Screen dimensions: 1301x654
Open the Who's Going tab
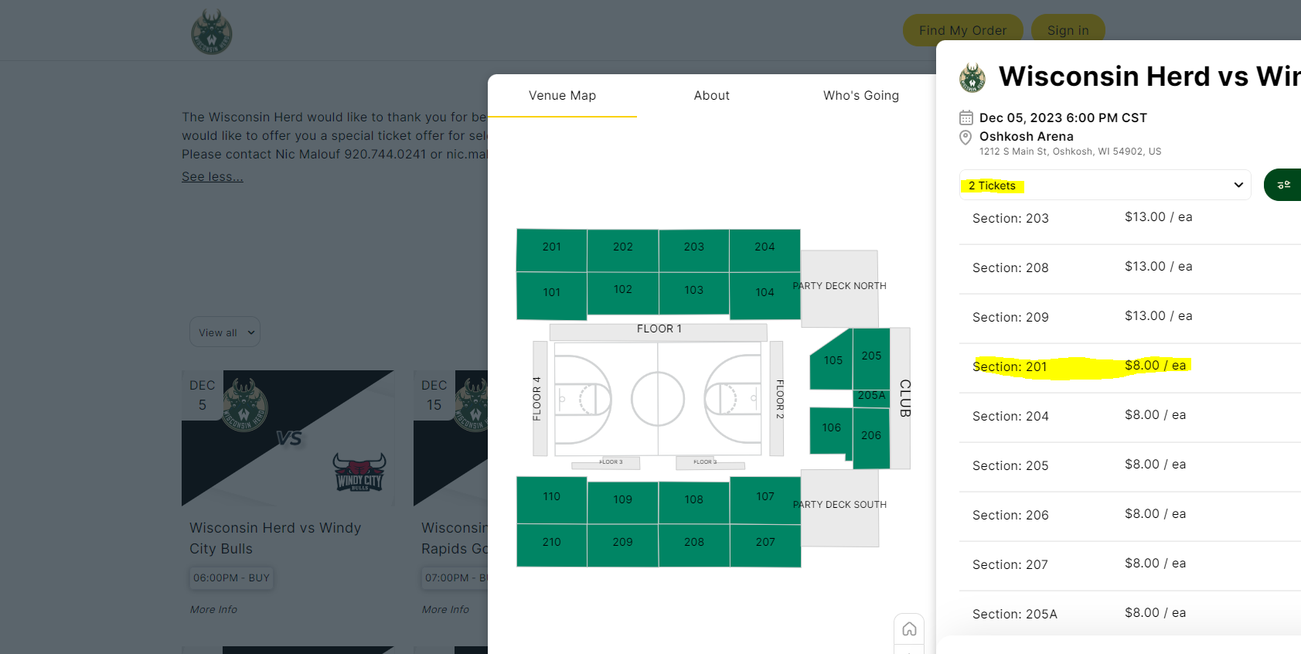[x=860, y=96]
